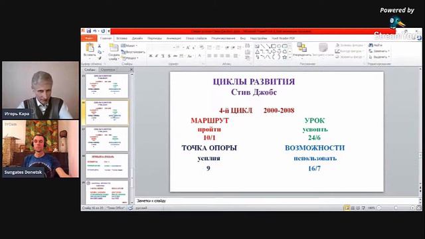The image size is (425, 239).
Task: Click Section (Раздел) button
Action: click(x=130, y=58)
